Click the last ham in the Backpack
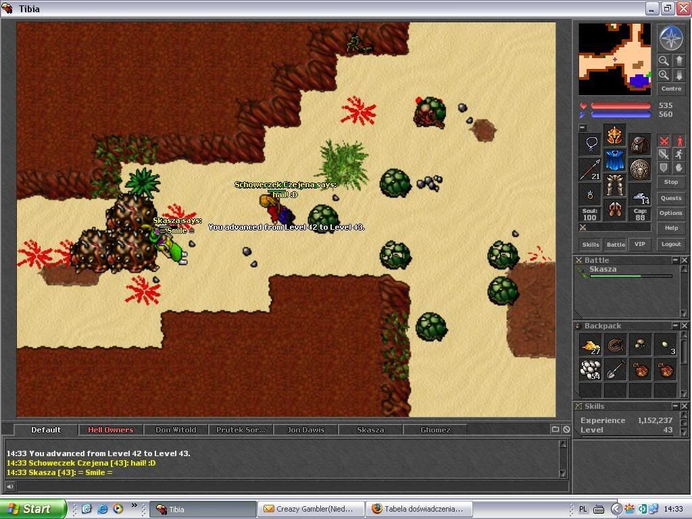This screenshot has width=692, height=519. tap(665, 370)
